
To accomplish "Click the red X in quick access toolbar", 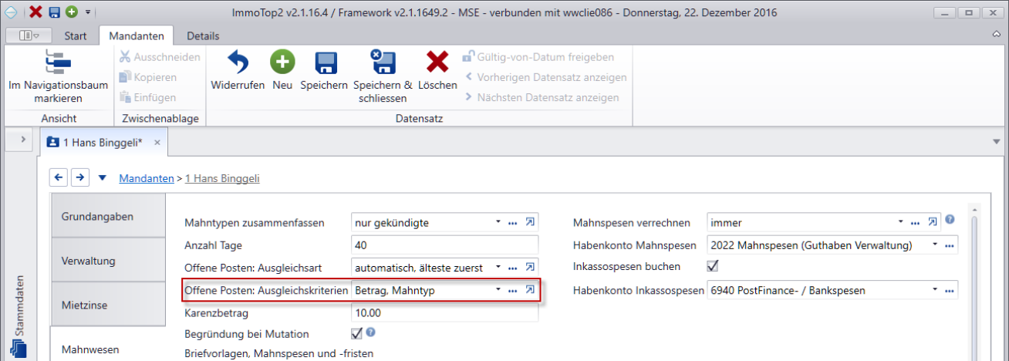I will tap(36, 12).
